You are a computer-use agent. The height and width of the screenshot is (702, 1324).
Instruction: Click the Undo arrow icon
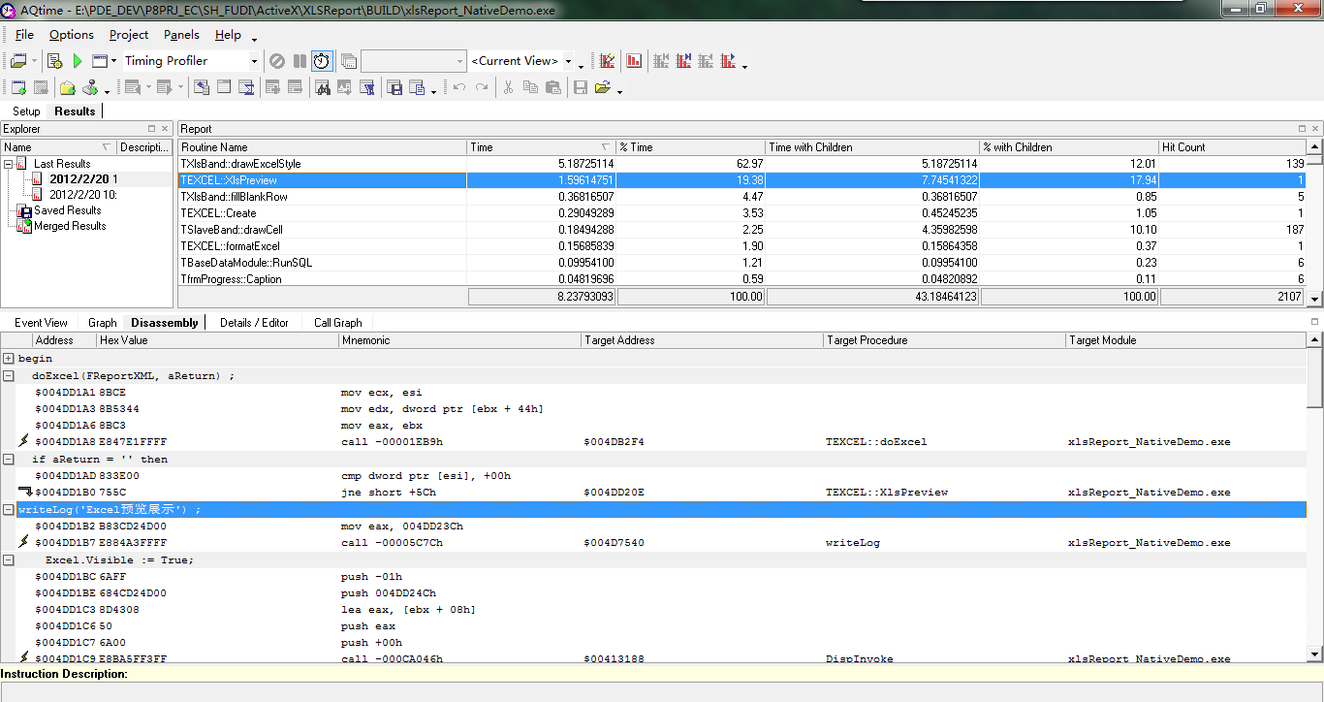[x=458, y=87]
